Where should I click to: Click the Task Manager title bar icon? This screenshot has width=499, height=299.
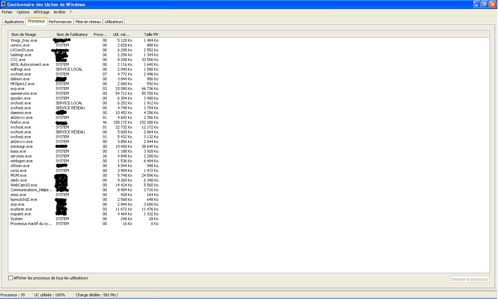point(3,4)
